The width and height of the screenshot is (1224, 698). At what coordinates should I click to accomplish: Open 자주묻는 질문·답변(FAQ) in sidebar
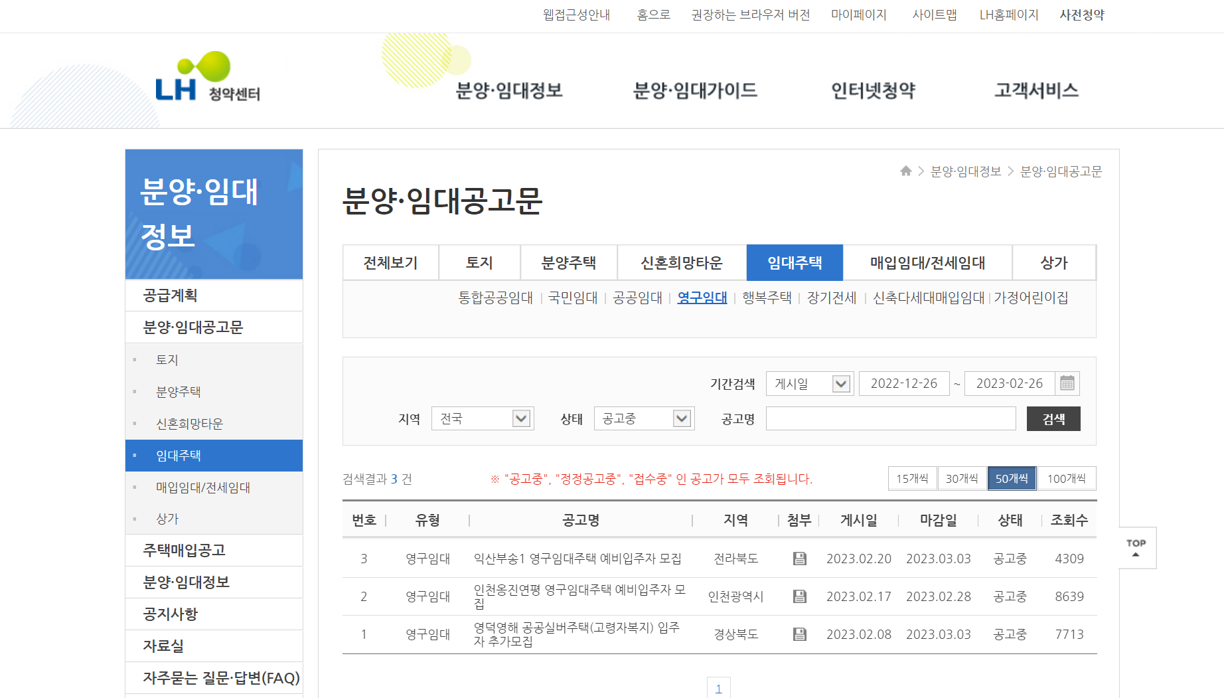[x=214, y=678]
